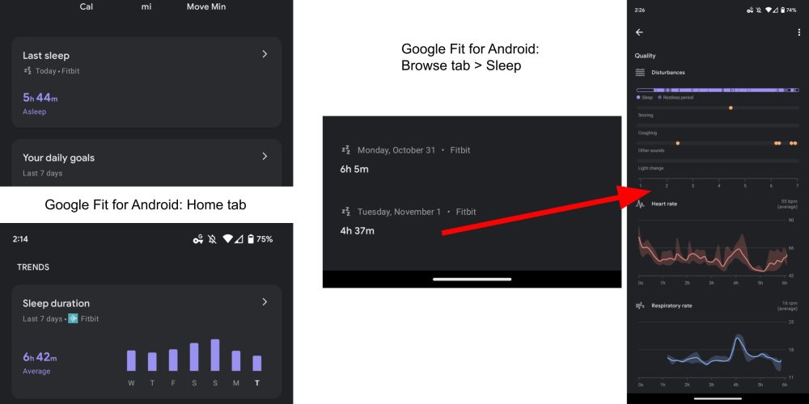Image resolution: width=809 pixels, height=404 pixels.
Task: Expand the Last sleep card chevron
Action: 264,54
